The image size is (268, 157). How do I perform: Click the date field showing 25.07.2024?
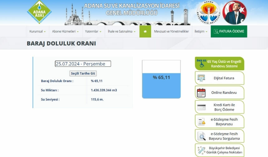point(83,64)
